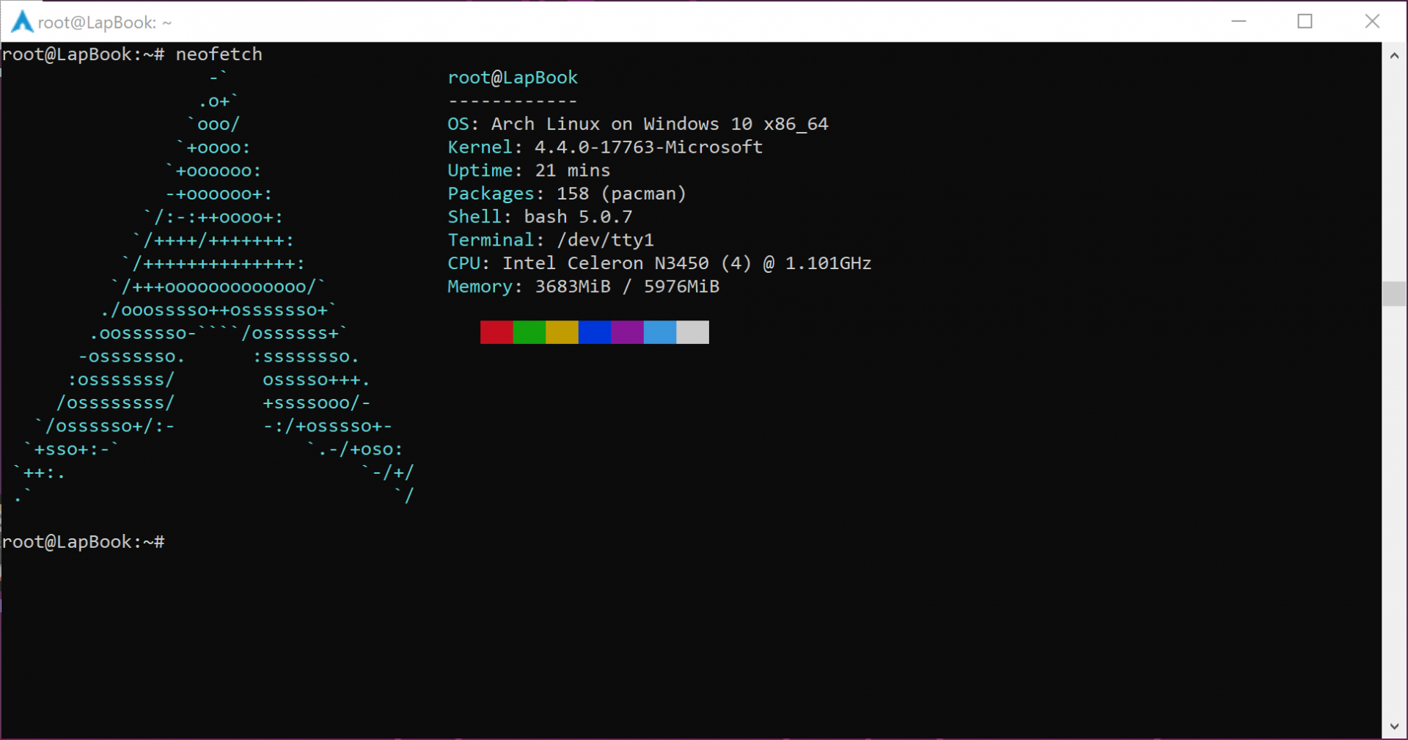
Task: Select the white color swatch
Action: coord(692,332)
